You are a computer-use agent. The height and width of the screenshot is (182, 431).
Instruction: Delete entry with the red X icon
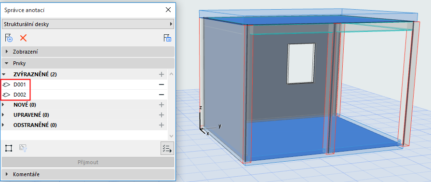[x=23, y=38]
